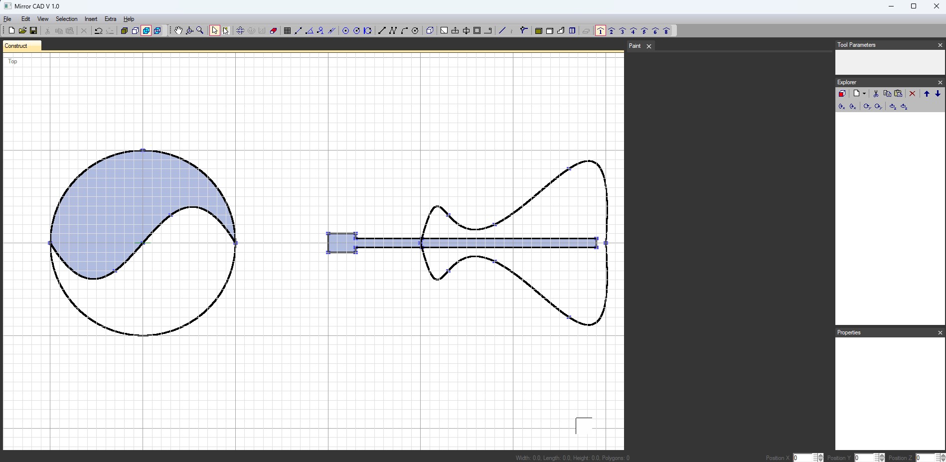Click the red delete X in Explorer

pos(913,94)
